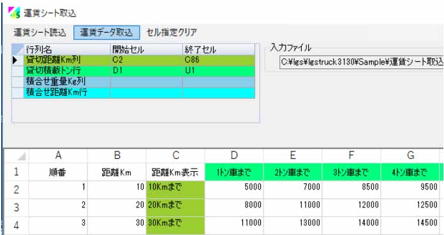Click the cell with value 8500
This screenshot has width=444, height=235.
pyautogui.click(x=351, y=190)
